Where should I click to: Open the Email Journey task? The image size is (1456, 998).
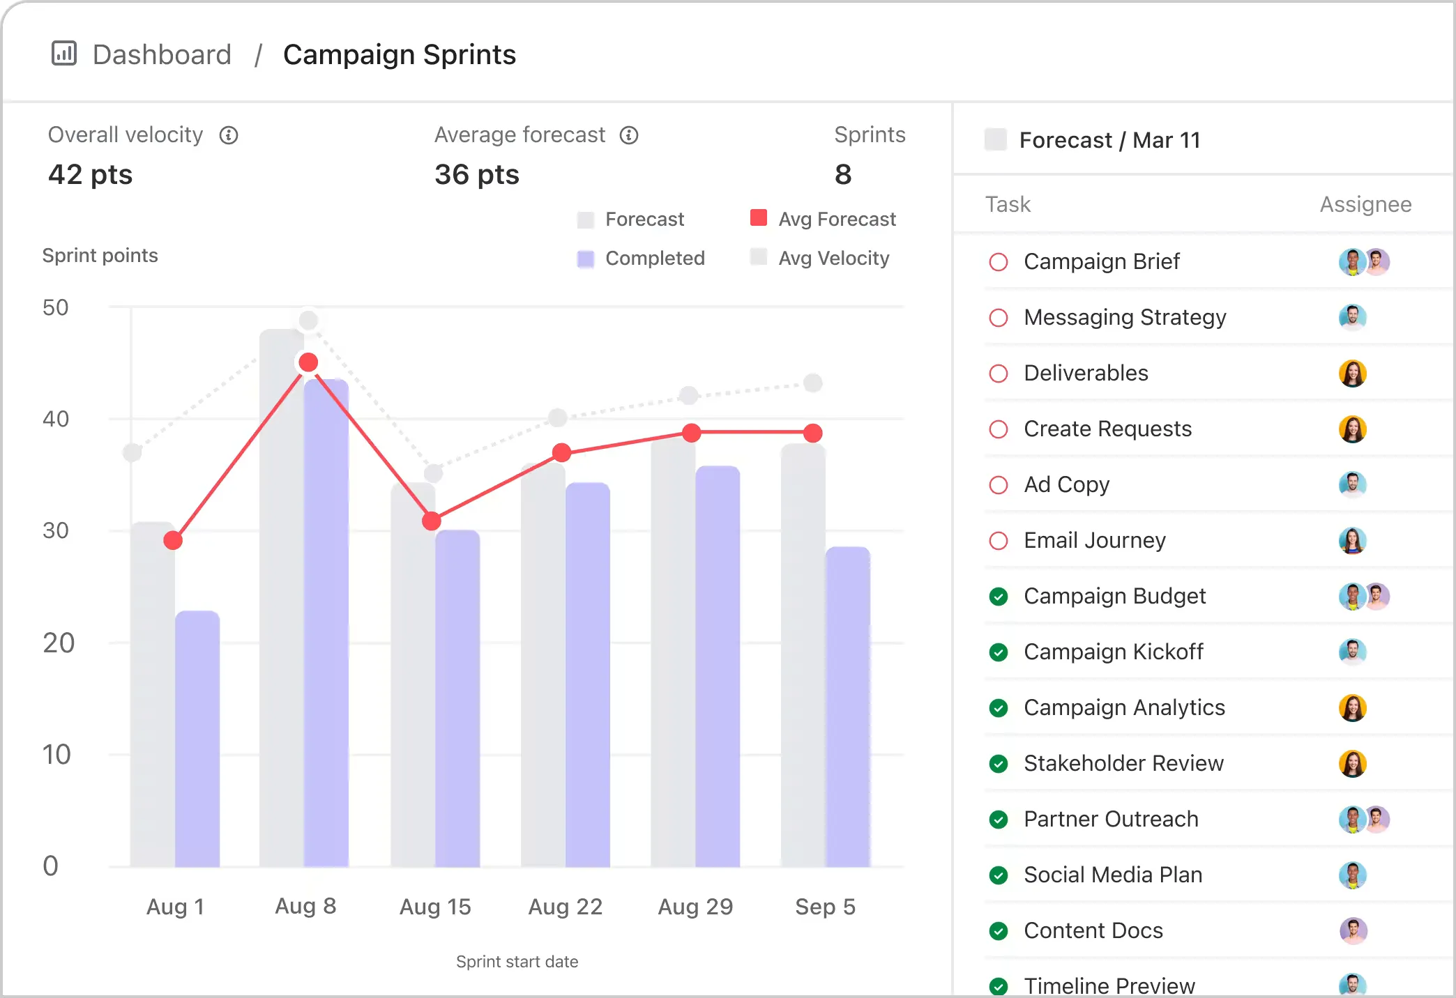(x=1095, y=540)
